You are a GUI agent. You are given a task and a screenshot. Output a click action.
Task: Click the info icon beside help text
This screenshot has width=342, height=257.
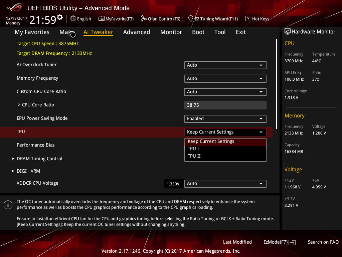(x=8, y=205)
